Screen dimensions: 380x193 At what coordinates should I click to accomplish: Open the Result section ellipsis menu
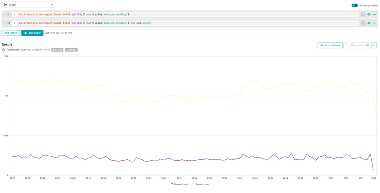point(374,45)
